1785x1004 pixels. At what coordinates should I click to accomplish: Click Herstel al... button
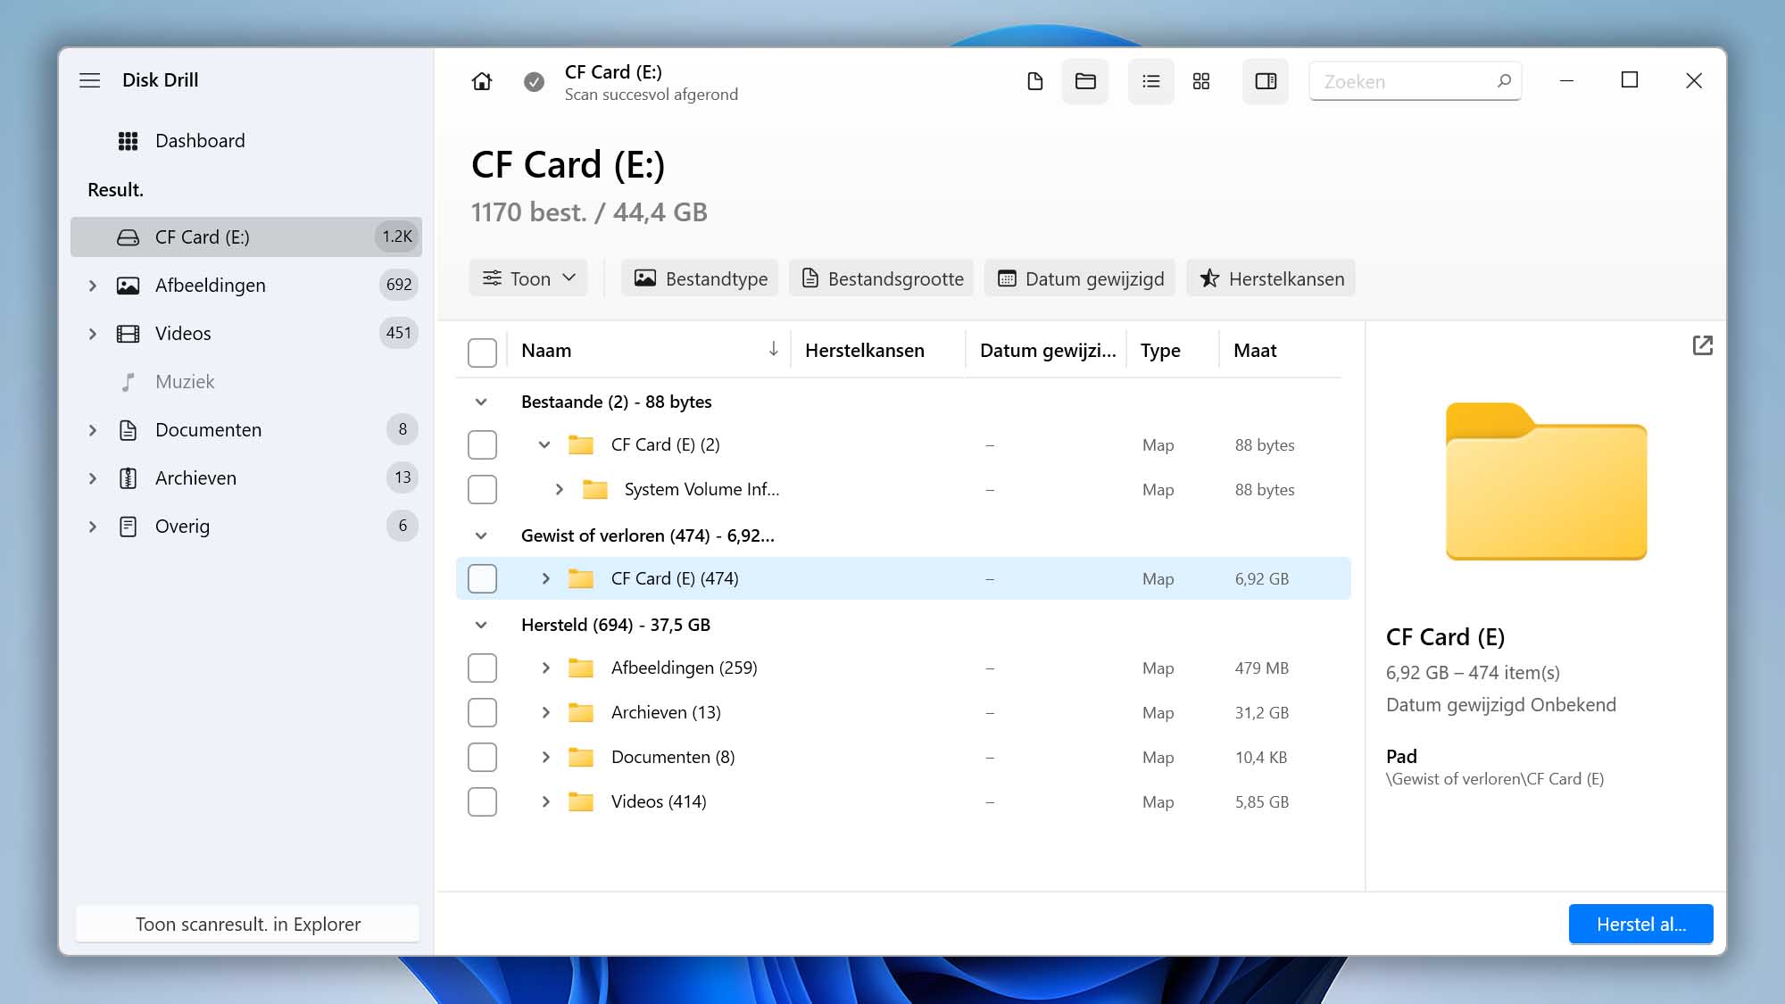[1640, 923]
